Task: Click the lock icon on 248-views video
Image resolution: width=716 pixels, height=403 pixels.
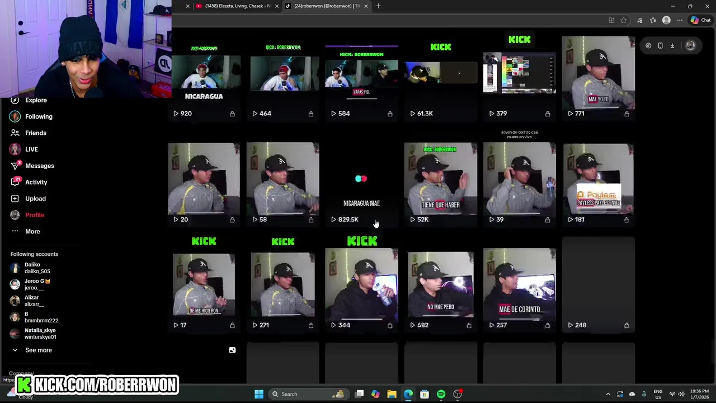Action: coord(626,325)
